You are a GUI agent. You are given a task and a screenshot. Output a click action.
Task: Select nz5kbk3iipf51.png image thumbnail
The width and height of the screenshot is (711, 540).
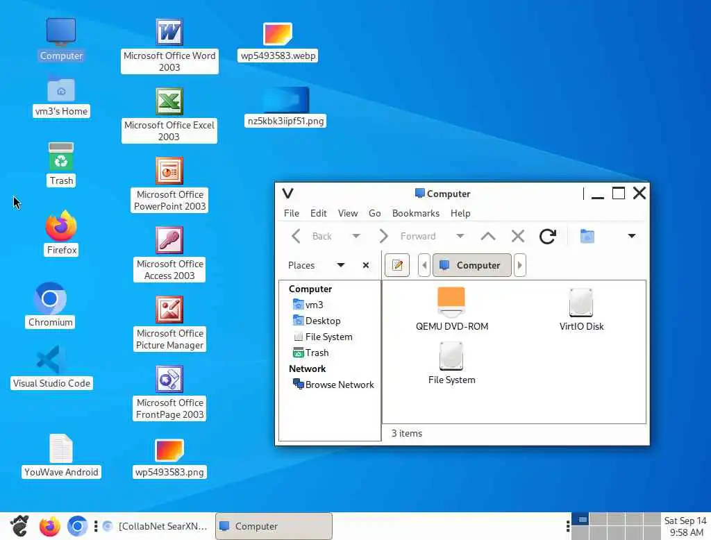(285, 107)
